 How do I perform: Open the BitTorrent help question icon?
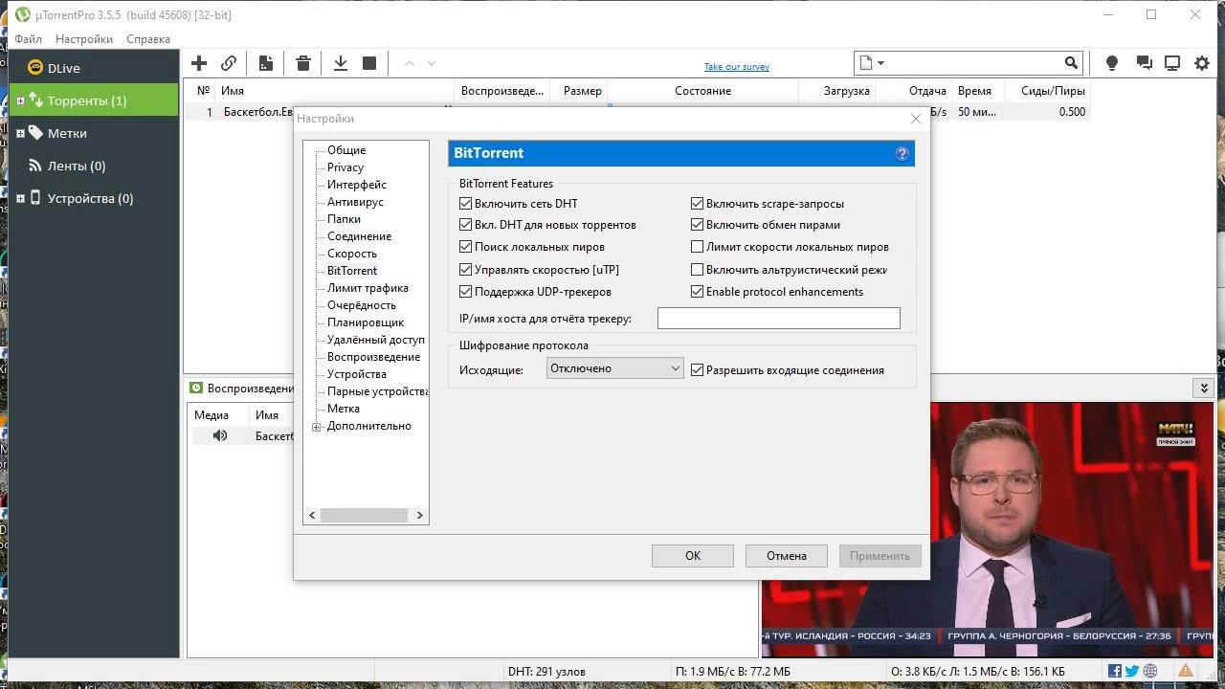(x=902, y=153)
